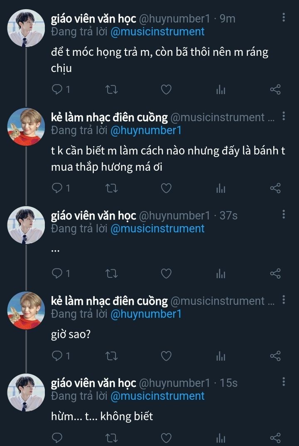The width and height of the screenshot is (299, 446).
Task: Share the "móc họng" tweet
Action: (x=275, y=90)
